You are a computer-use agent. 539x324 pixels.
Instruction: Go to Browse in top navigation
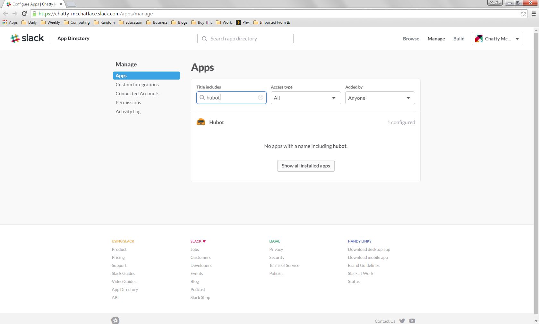click(411, 39)
